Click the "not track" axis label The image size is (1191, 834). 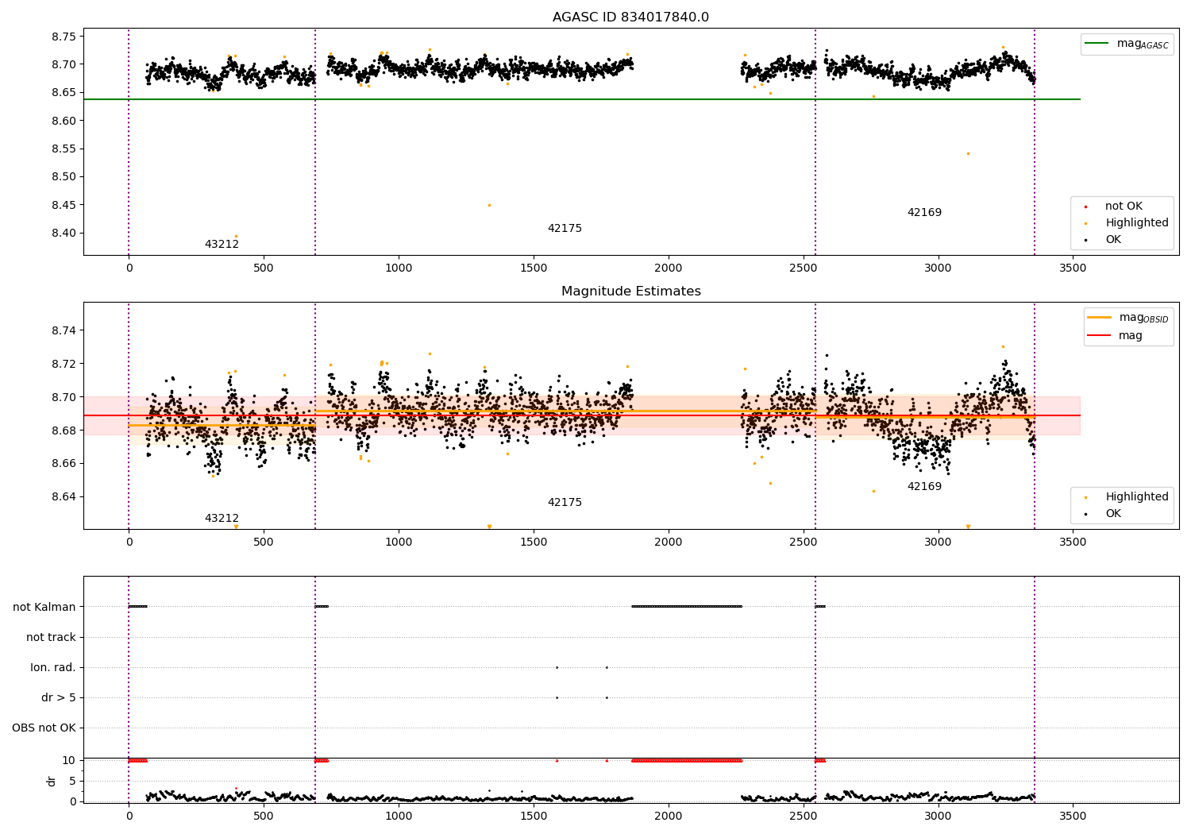[x=51, y=638]
